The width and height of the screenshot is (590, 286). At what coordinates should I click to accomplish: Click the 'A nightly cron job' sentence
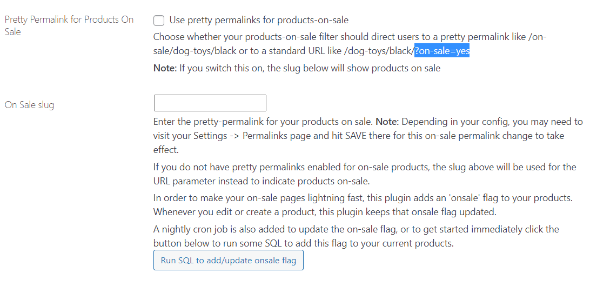[357, 236]
